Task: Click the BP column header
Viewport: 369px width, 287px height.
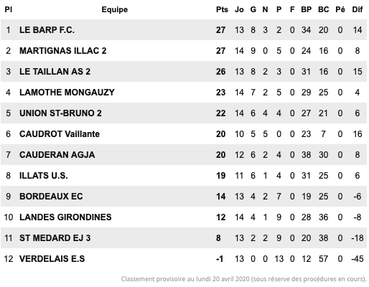Action: pos(307,9)
